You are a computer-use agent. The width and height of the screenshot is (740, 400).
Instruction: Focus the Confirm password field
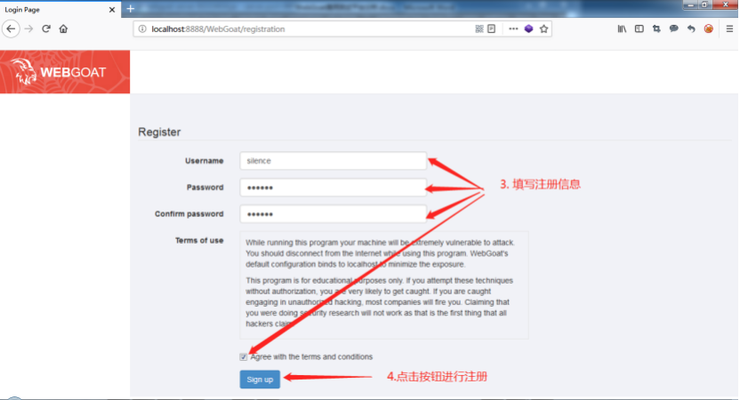pyautogui.click(x=334, y=213)
